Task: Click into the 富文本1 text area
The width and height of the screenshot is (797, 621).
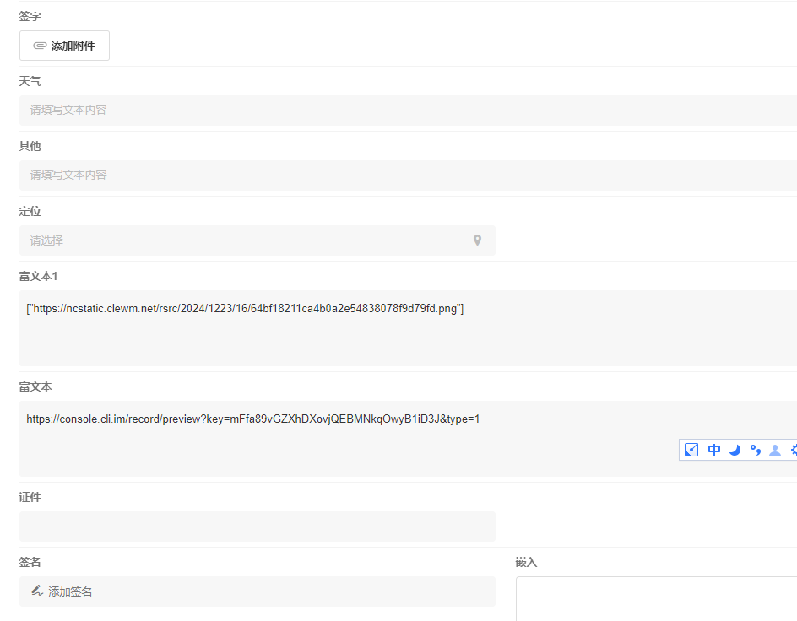Action: click(x=405, y=342)
